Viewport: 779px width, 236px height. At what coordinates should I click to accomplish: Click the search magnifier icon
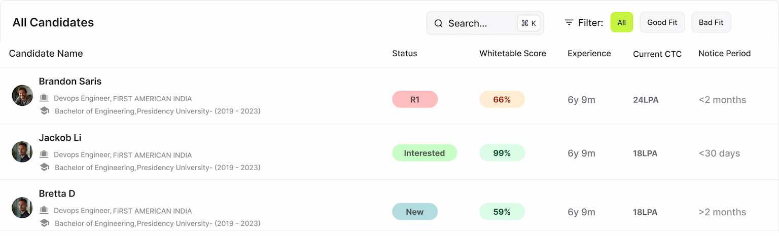439,23
